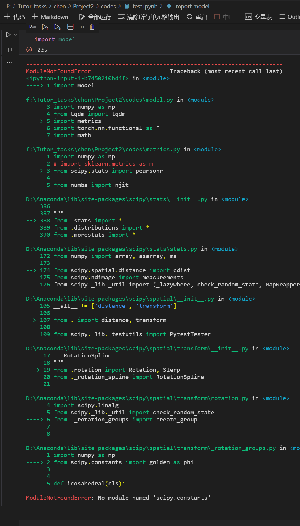This screenshot has width=300, height=526.
Task: Select the test.ipynb breadcrumb file
Action: pyautogui.click(x=141, y=6)
